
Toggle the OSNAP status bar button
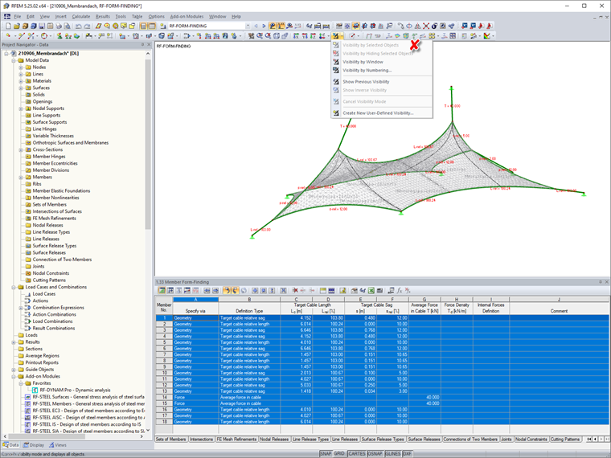point(374,453)
